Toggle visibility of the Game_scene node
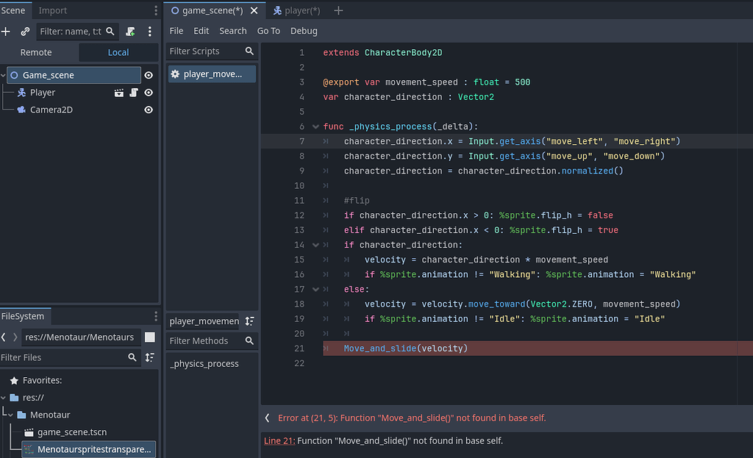Screen dimensions: 753x458 [149, 74]
